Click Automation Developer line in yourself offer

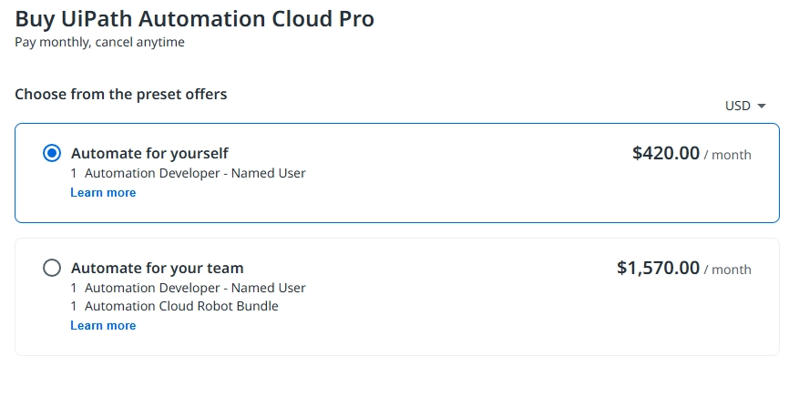pyautogui.click(x=188, y=173)
